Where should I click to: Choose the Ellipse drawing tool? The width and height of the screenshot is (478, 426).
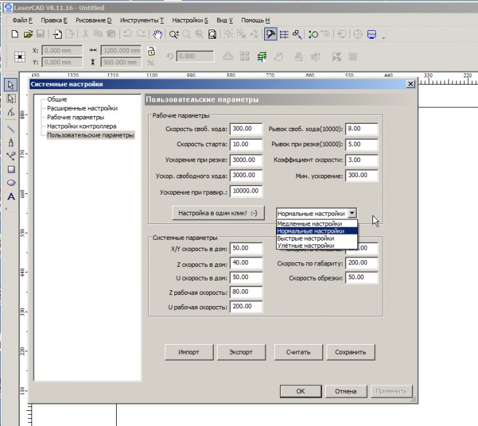tap(11, 183)
